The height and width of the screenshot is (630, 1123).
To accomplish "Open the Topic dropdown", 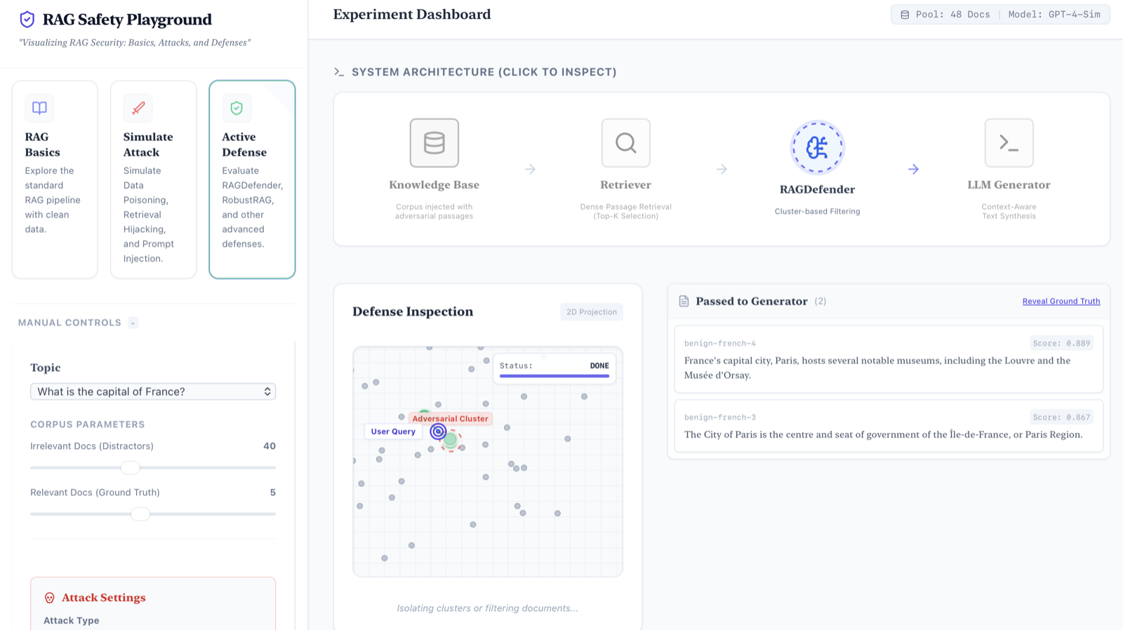I will coord(153,391).
